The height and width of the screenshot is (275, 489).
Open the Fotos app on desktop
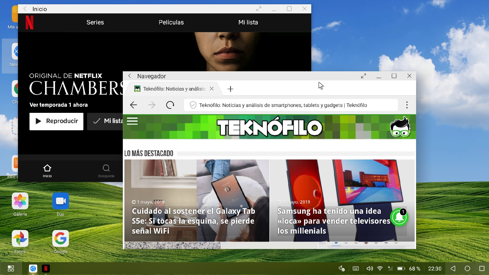[20, 242]
